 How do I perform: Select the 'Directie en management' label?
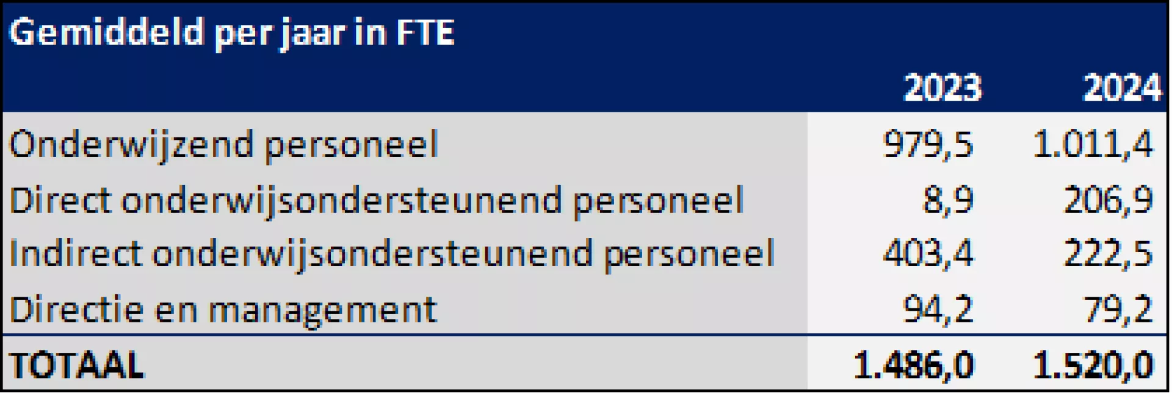223,310
